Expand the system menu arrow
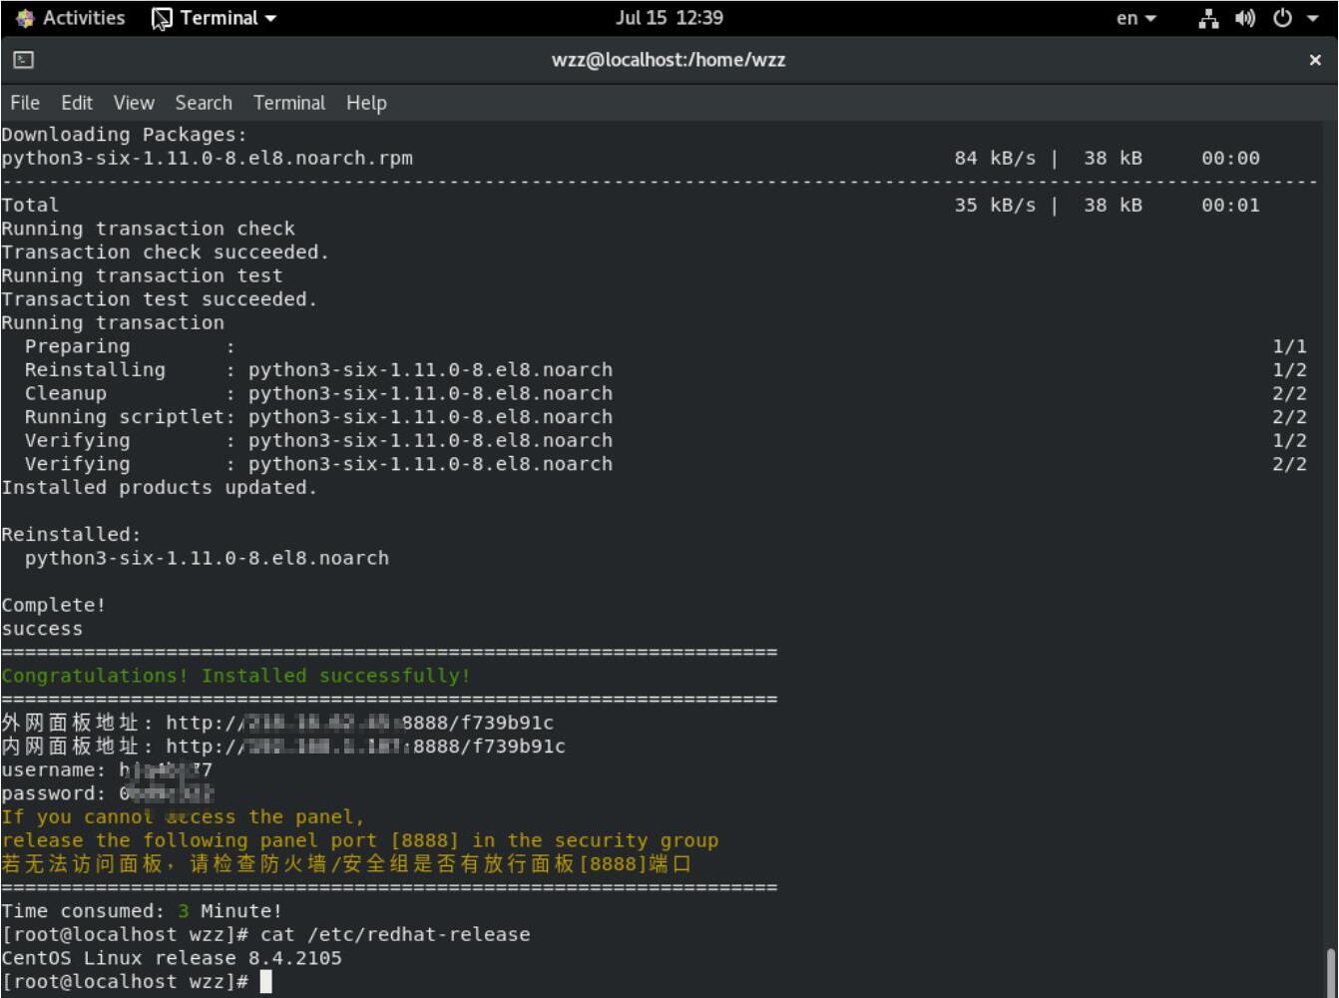This screenshot has height=998, width=1339. click(1312, 18)
